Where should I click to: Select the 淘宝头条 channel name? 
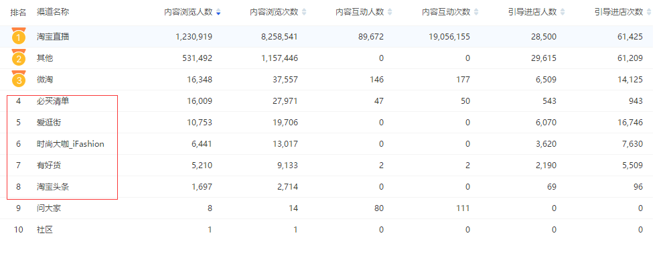click(53, 186)
